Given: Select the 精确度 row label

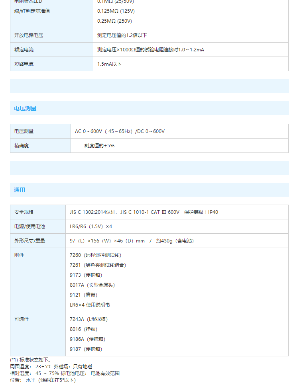Looking at the screenshot, I should click(21, 146).
